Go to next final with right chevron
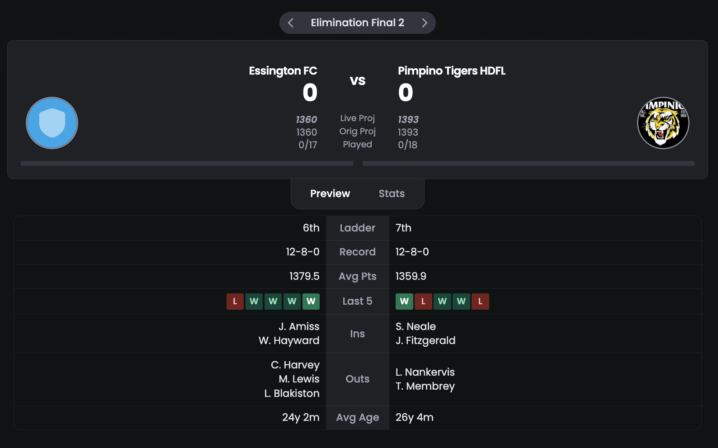The image size is (718, 448). point(425,23)
